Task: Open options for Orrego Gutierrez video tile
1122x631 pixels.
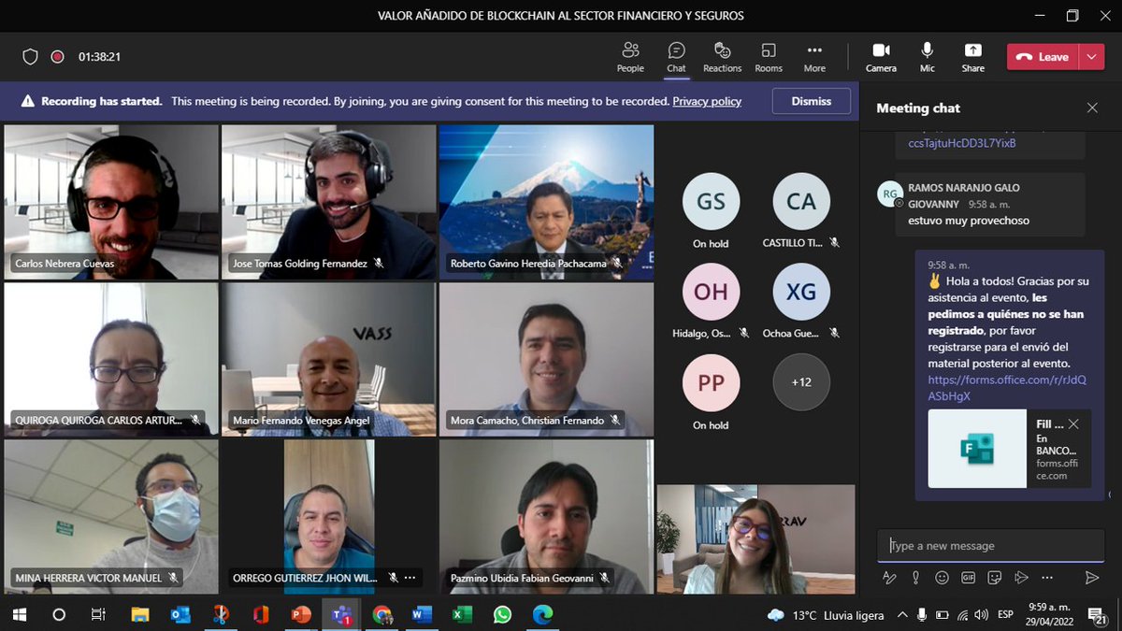Action: click(410, 578)
